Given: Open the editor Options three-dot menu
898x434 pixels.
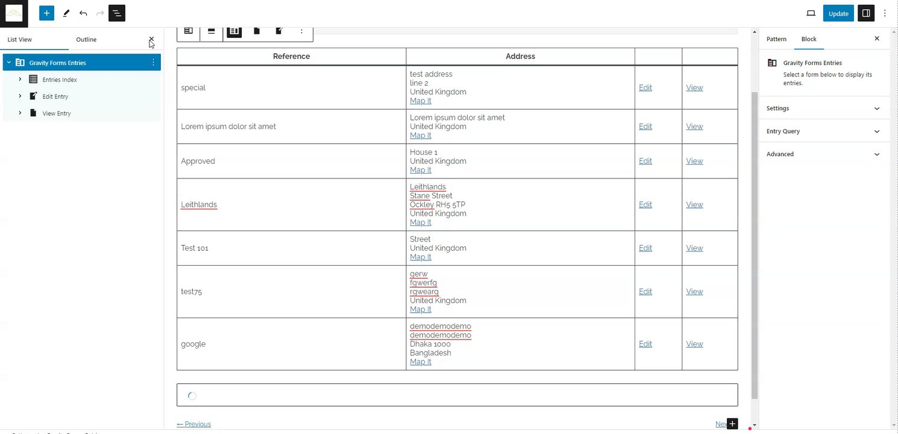Looking at the screenshot, I should (885, 13).
